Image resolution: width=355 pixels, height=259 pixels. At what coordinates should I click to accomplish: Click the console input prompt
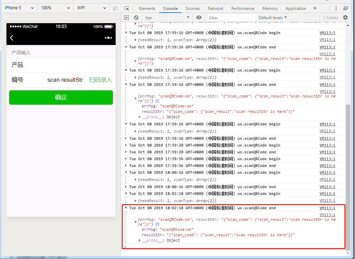point(233,246)
